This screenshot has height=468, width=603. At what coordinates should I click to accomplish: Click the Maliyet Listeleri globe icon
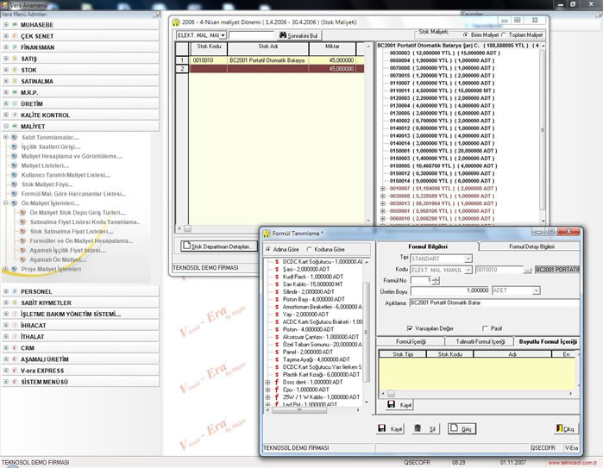(x=14, y=165)
